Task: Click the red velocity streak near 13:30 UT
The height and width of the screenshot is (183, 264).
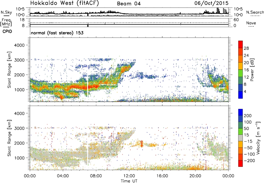Action: 142,144
